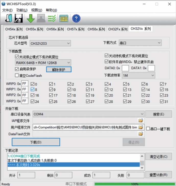The height and width of the screenshot is (186, 176).
Task: Click the empty IAP程序文件 path field
Action: tap(85, 120)
